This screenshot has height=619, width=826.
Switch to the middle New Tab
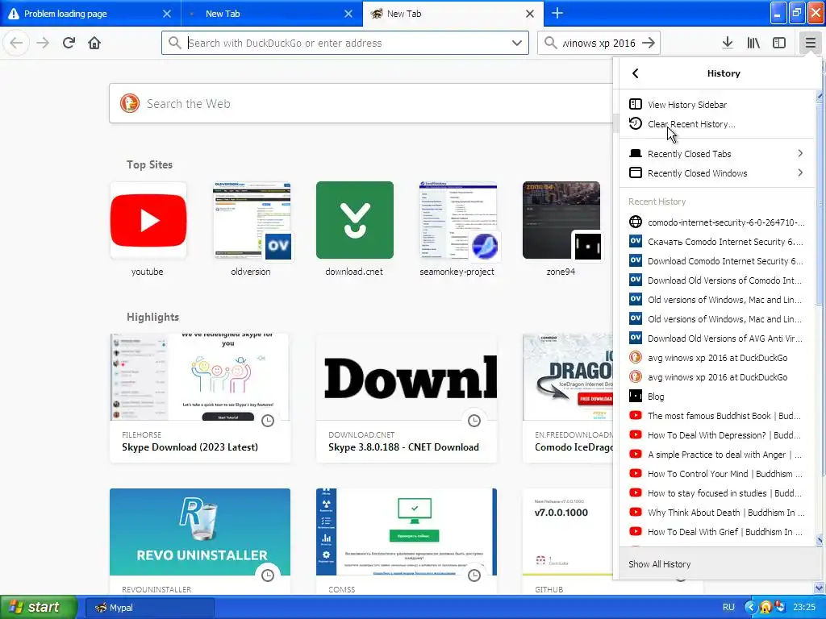pyautogui.click(x=272, y=14)
